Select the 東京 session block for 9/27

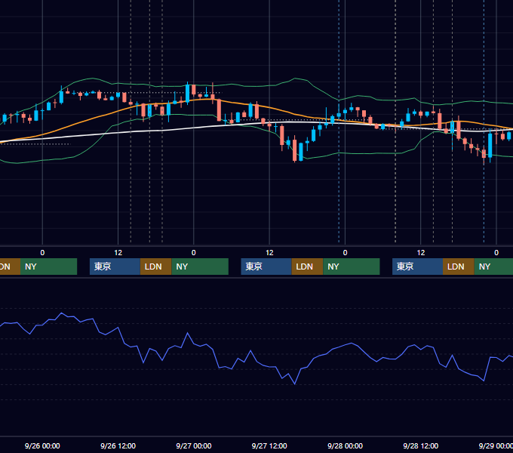click(266, 267)
